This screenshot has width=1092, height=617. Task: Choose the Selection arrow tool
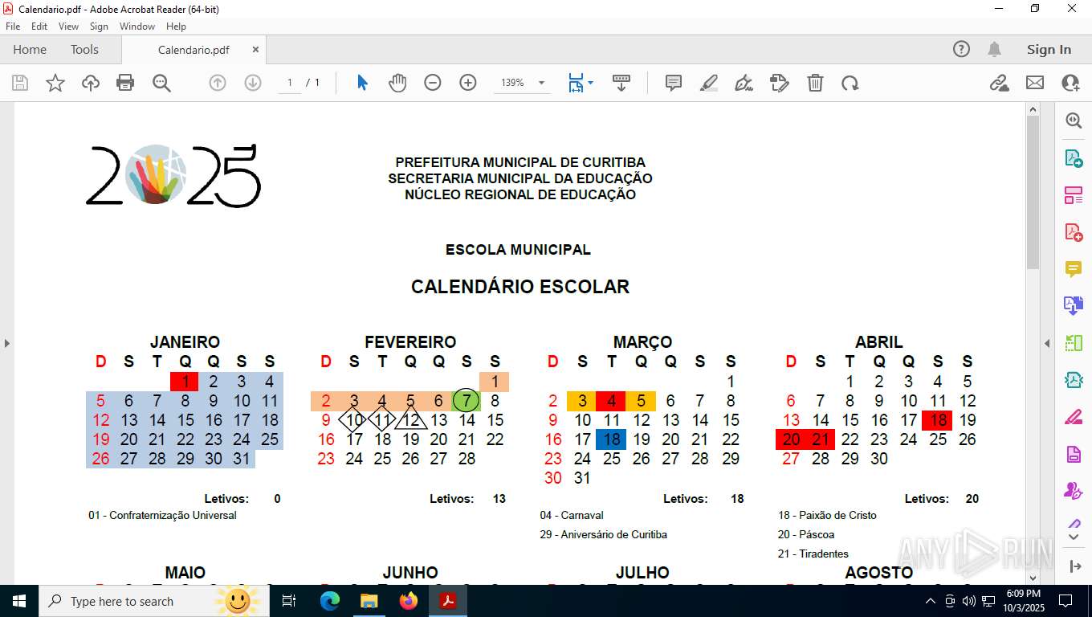362,83
